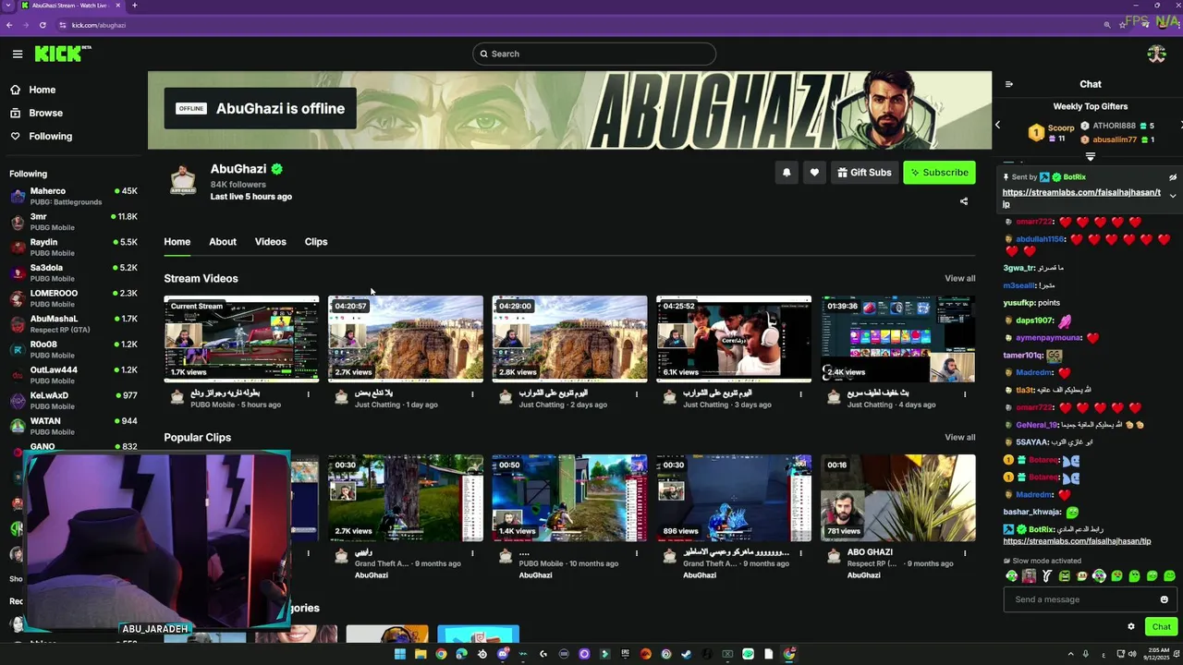The height and width of the screenshot is (665, 1183).
Task: Click the Subscribe button
Action: 939,173
